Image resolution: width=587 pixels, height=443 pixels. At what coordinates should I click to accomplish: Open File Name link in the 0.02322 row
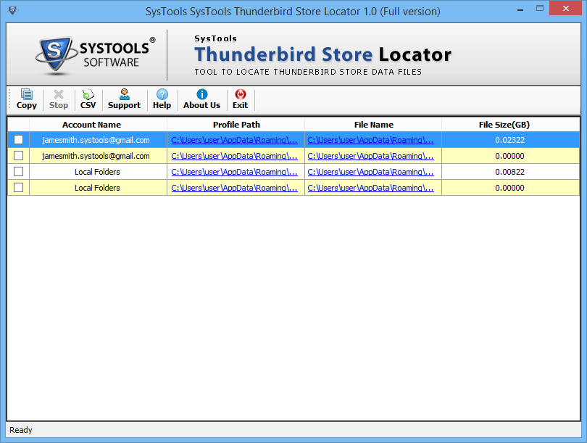[x=370, y=140]
